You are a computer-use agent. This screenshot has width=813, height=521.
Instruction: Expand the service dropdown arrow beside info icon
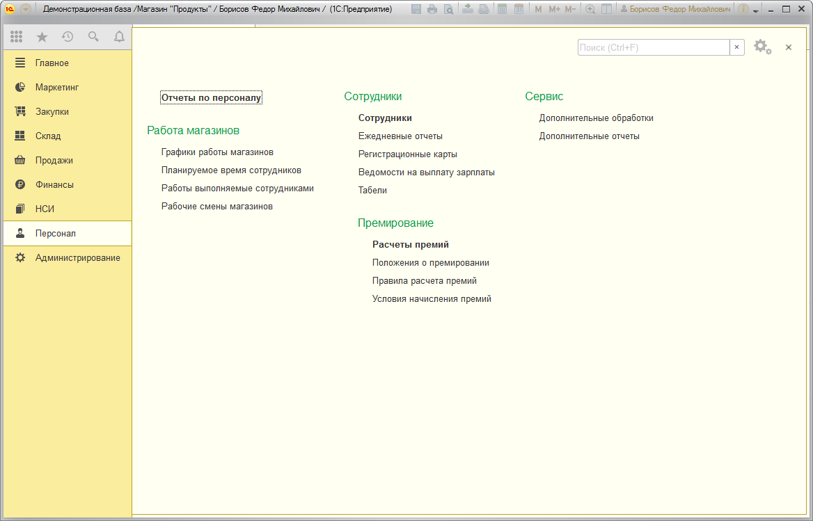[756, 10]
